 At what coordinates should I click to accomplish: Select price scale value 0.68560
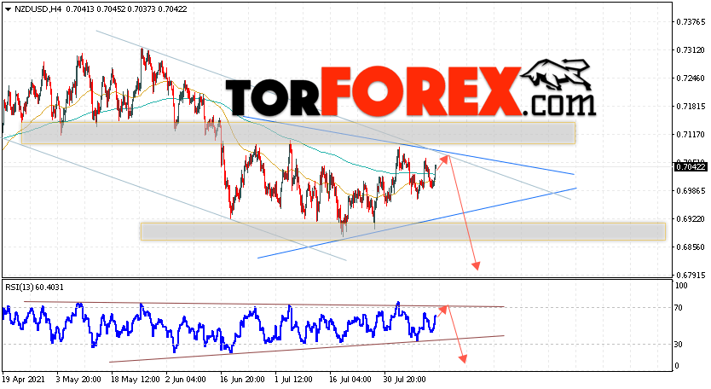point(691,247)
